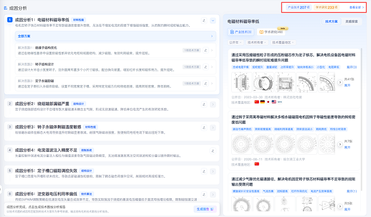Click the 学术研究 233项 badge
Screen dimensions: 371x217
(326, 7)
